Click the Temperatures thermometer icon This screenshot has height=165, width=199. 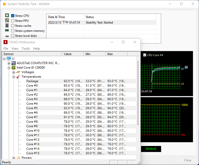[x=19, y=76]
